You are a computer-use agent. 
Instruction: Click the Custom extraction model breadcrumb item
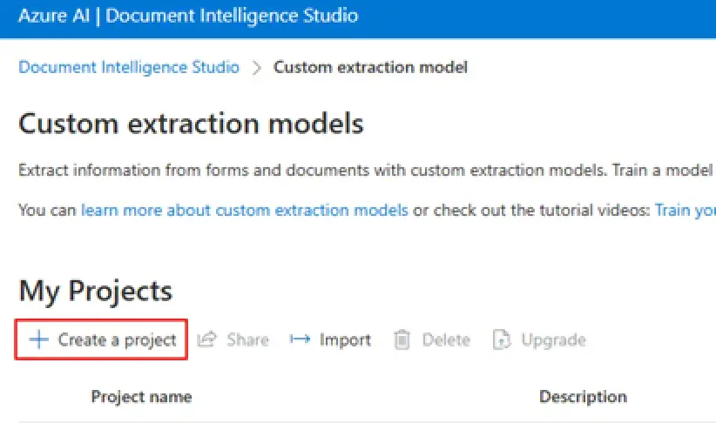coord(370,68)
